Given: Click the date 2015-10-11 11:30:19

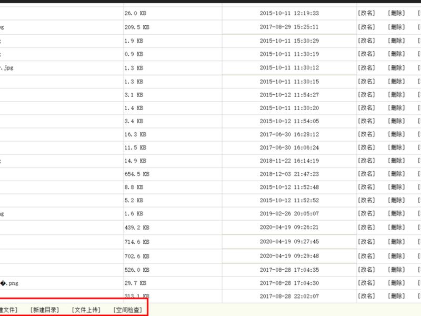Looking at the screenshot, I should [x=289, y=54].
